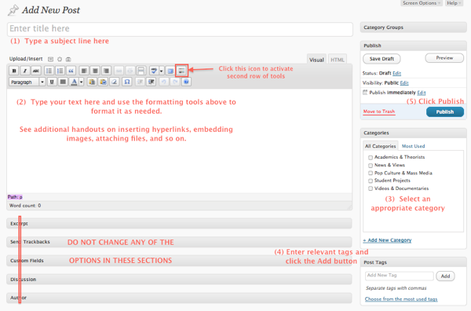Insert a custom special character (omega)
Image resolution: width=471 pixels, height=311 pixels.
(x=127, y=82)
